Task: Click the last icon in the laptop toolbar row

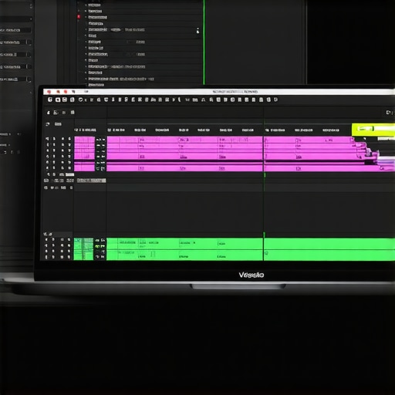Action: click(275, 100)
